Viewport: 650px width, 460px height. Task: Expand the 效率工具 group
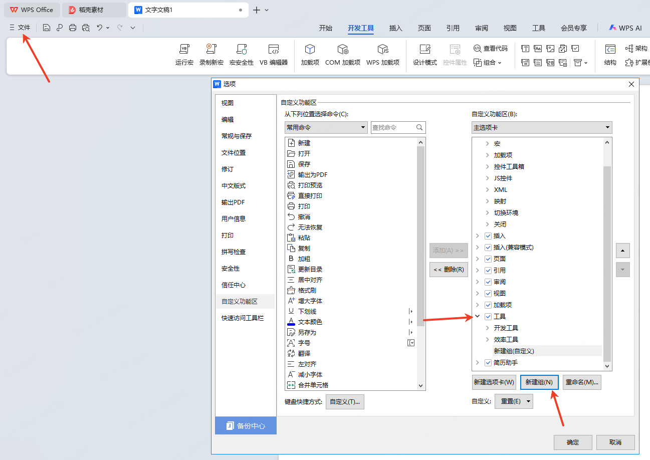click(488, 340)
